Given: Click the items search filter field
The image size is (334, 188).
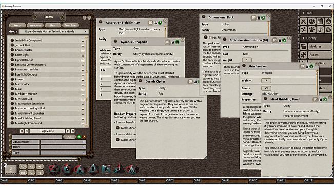Looking at the screenshot, I should (x=37, y=137).
